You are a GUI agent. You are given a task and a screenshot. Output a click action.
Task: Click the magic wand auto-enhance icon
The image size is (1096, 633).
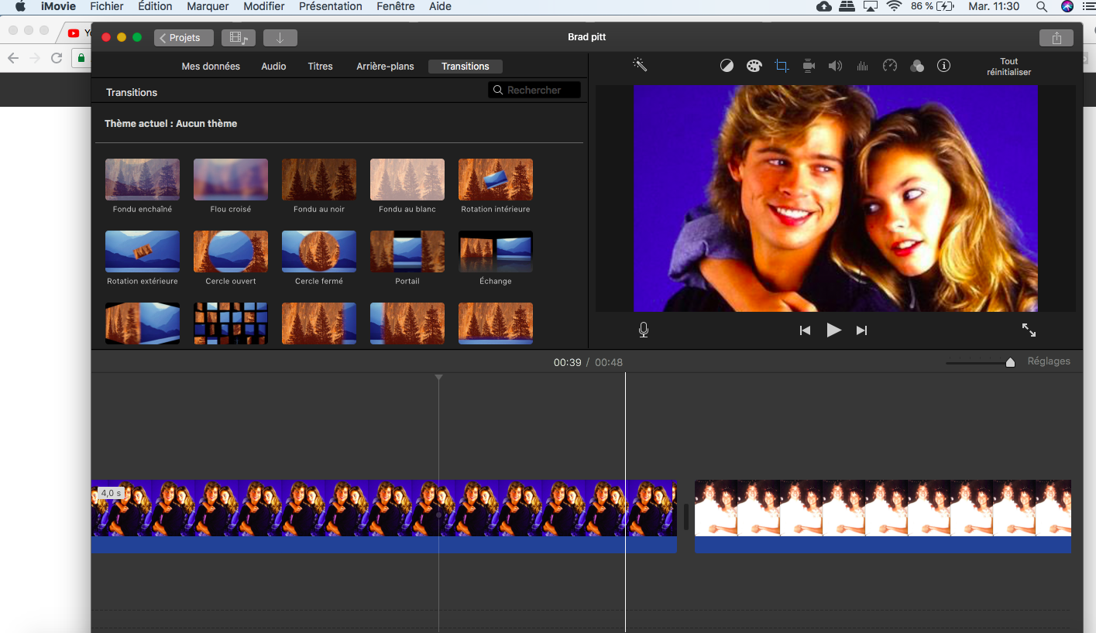(x=640, y=66)
